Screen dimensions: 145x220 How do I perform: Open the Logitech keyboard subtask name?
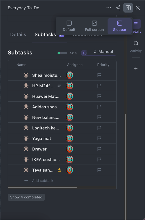(x=45, y=128)
